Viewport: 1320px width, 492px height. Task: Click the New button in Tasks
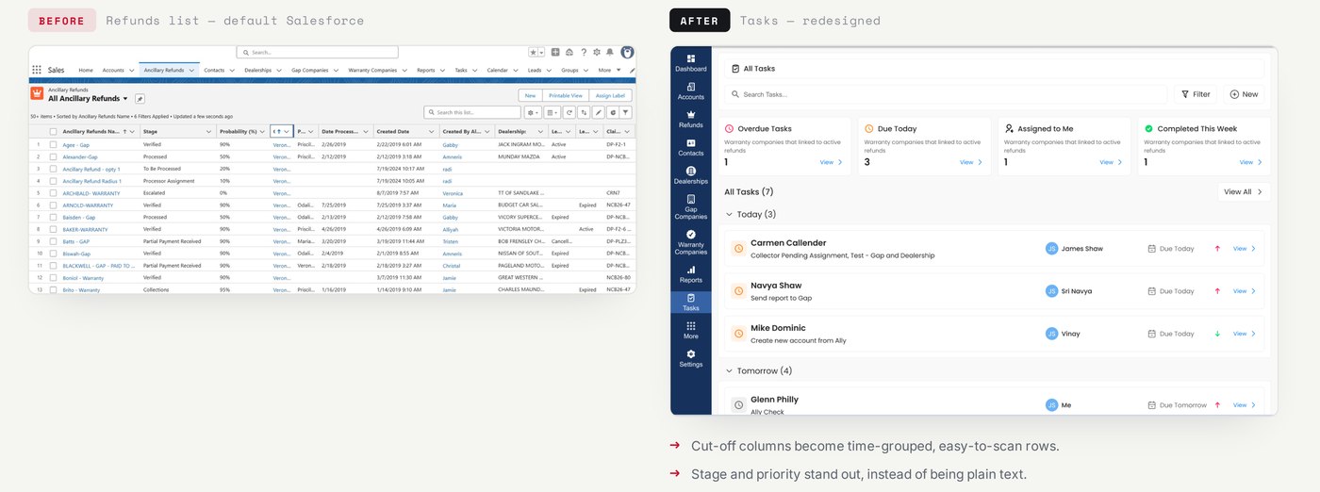(1245, 94)
